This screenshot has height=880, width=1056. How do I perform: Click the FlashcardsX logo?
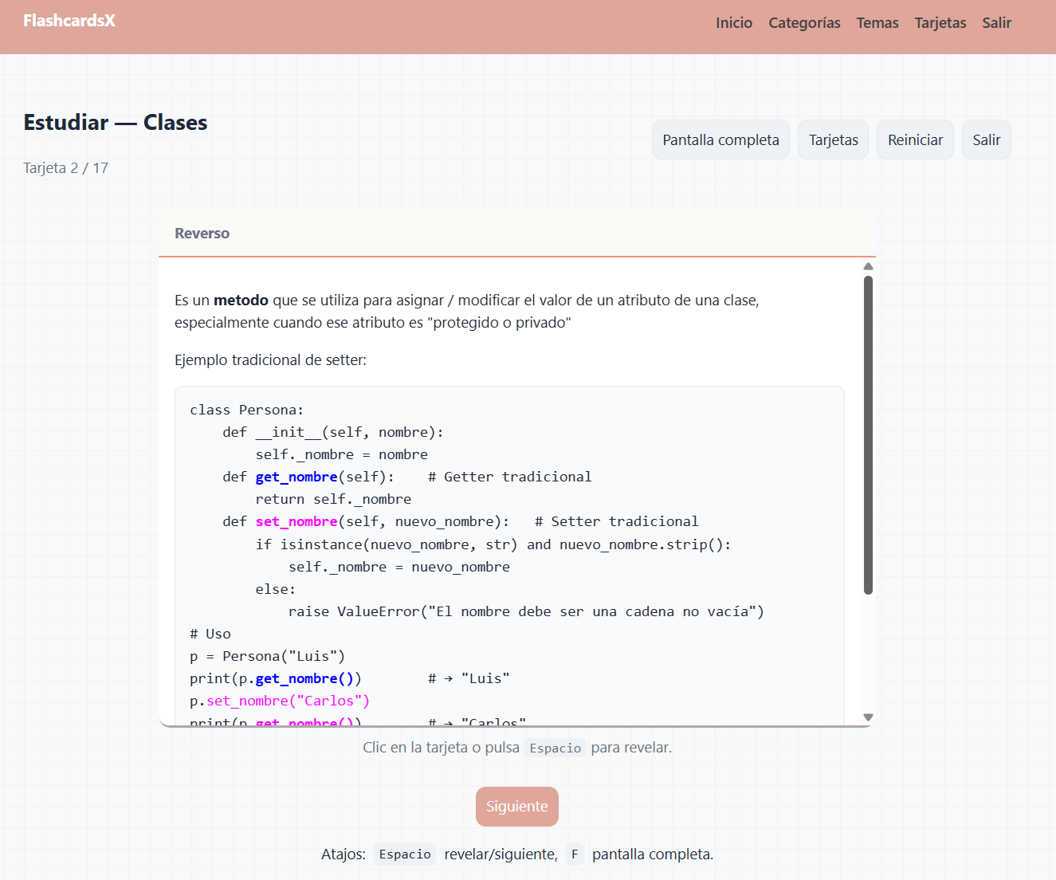coord(69,22)
